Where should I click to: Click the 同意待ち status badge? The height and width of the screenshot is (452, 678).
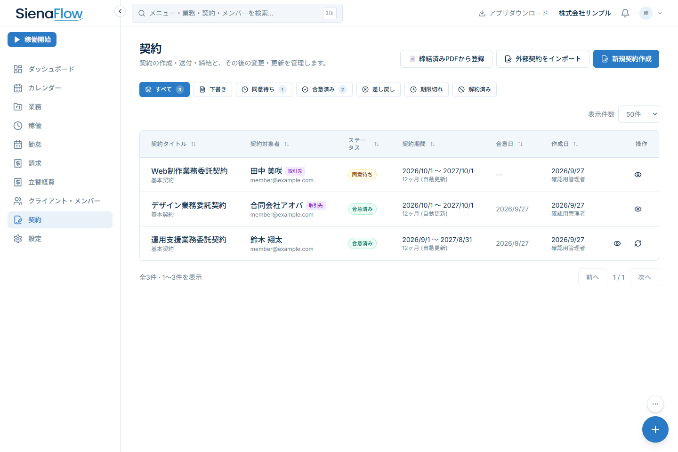tap(362, 175)
